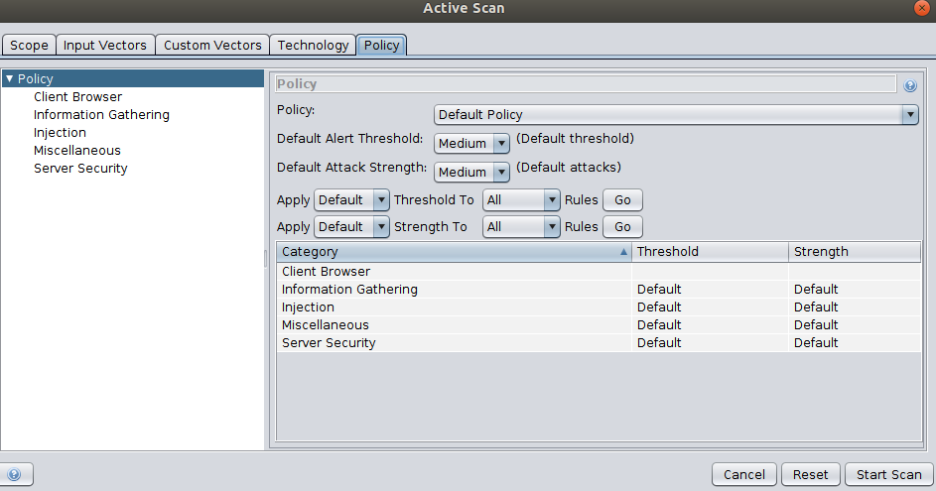Viewport: 936px width, 491px height.
Task: Open the Apply Default Threshold dropdown
Action: (351, 199)
